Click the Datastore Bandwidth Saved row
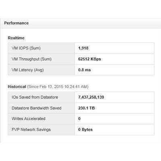Image resolution: width=161 pixels, height=161 pixels. click(81, 108)
